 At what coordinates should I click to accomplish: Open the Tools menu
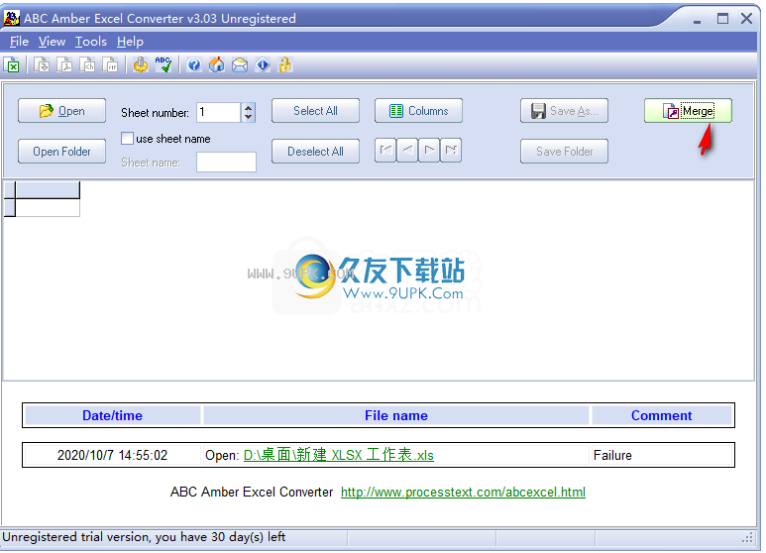[x=91, y=42]
